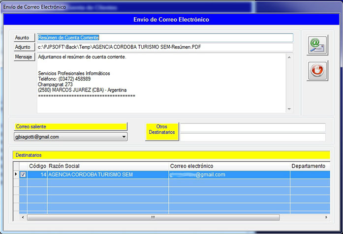Uncheck the AGENCIA CORDOBA TURISMO SEM row checkbox

pos(23,175)
